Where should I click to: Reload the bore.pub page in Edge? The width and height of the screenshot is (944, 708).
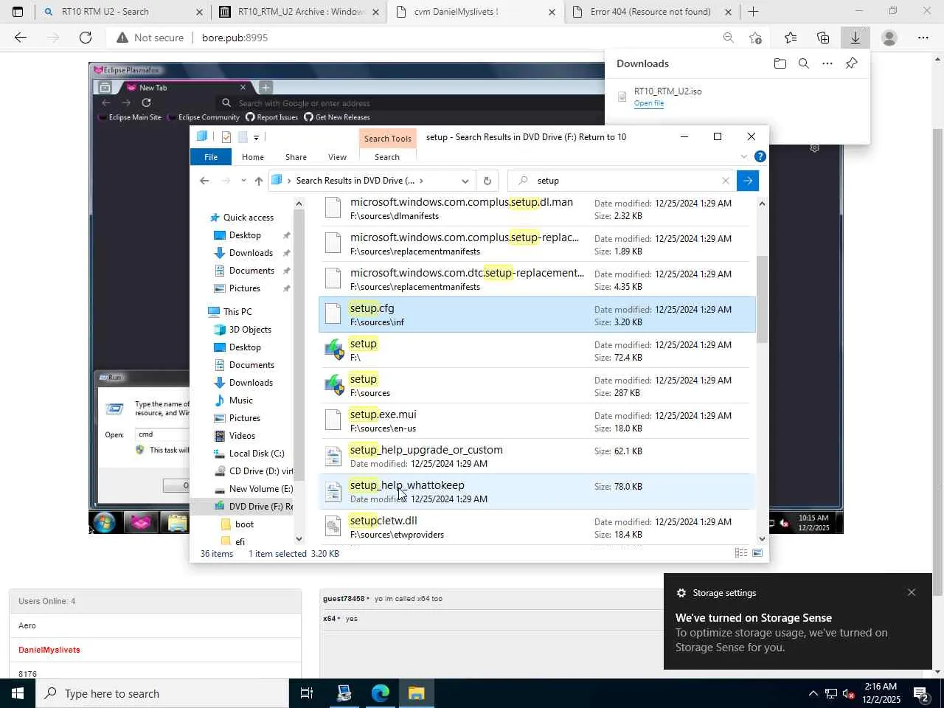coord(86,38)
